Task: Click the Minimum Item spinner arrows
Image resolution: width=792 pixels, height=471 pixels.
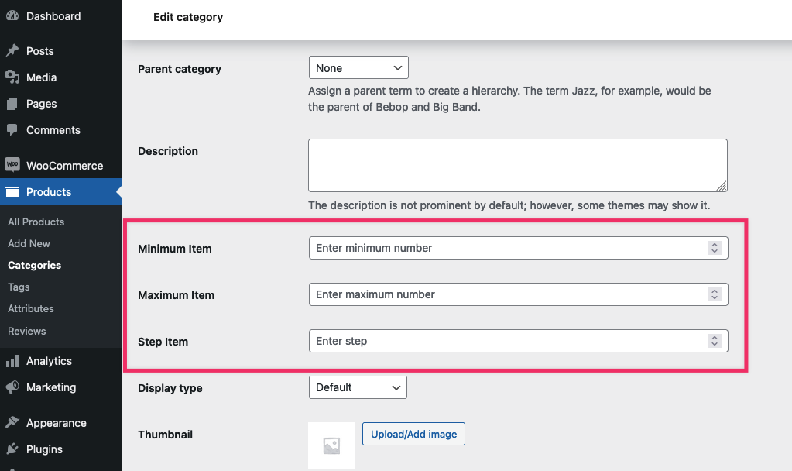Action: (x=715, y=248)
